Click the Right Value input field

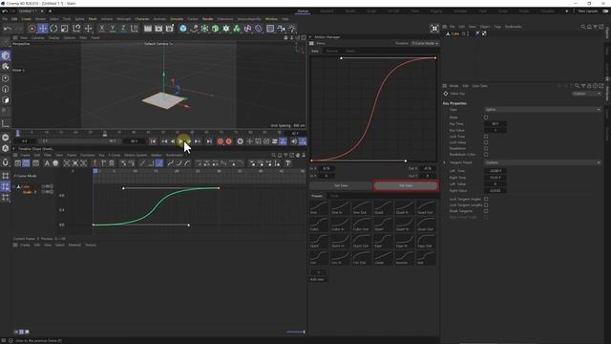[495, 191]
